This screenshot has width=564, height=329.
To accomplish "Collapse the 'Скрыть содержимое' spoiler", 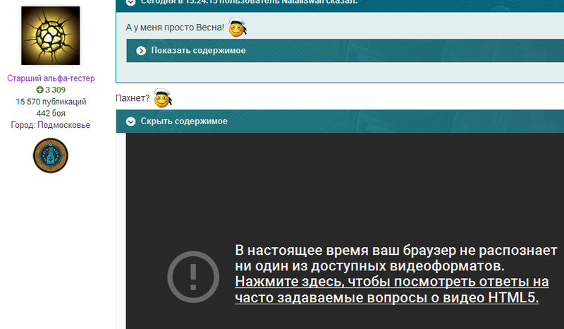I will (340, 121).
